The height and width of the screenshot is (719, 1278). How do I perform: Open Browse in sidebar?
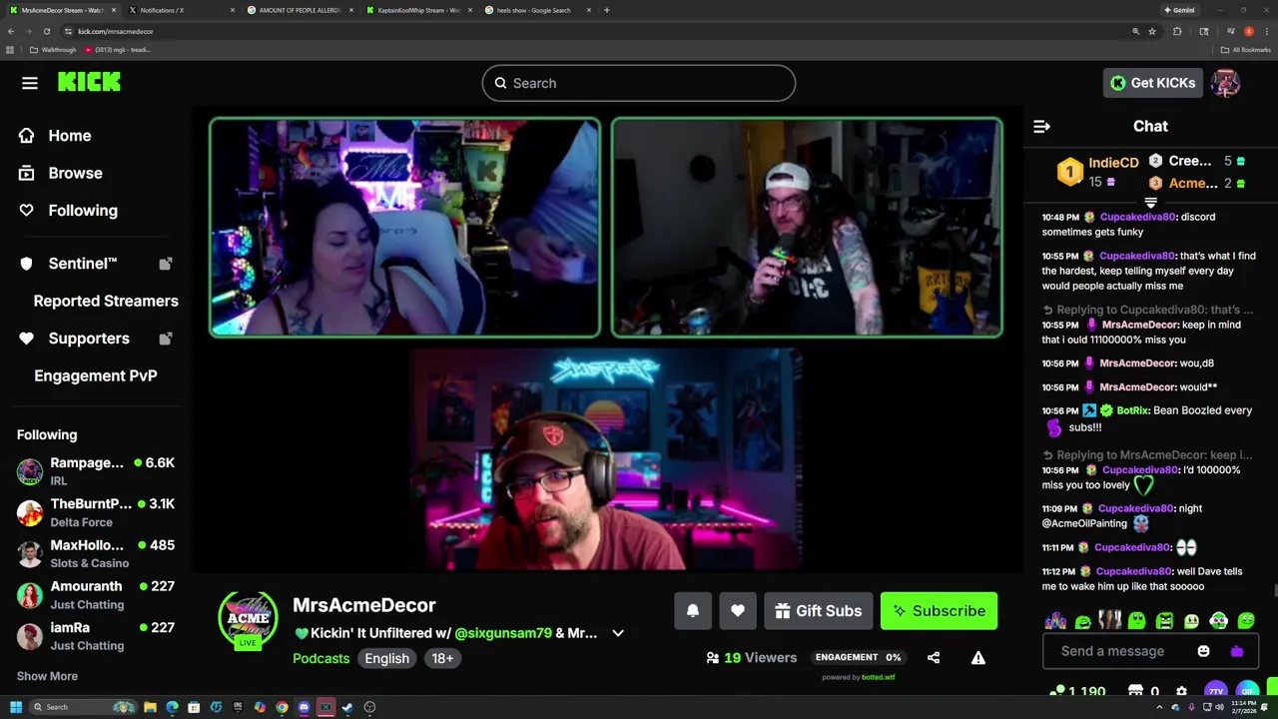[61, 173]
